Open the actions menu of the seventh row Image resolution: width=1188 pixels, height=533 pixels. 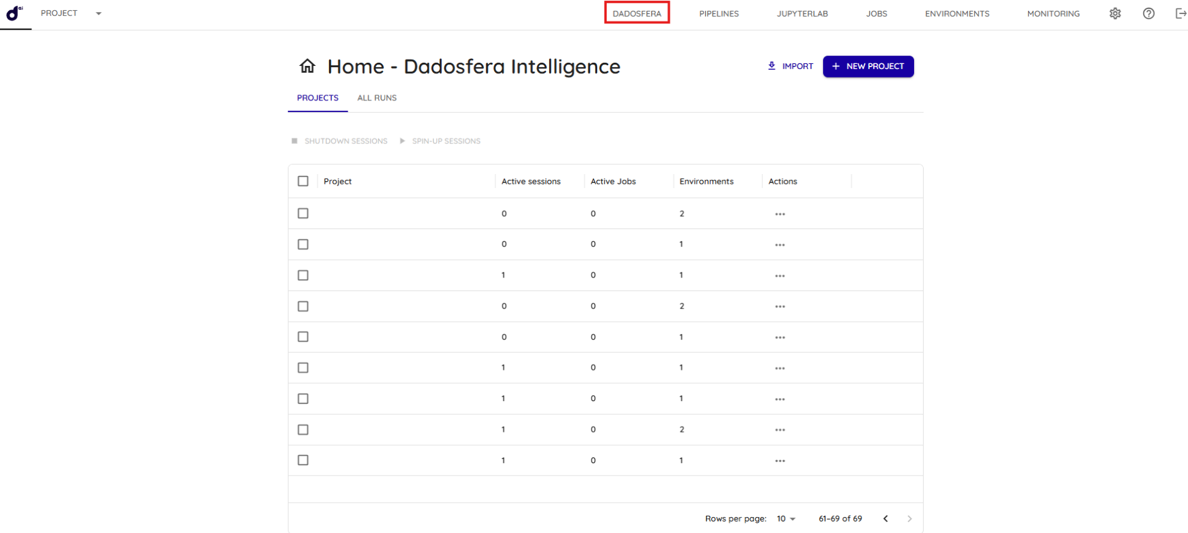[x=780, y=399]
